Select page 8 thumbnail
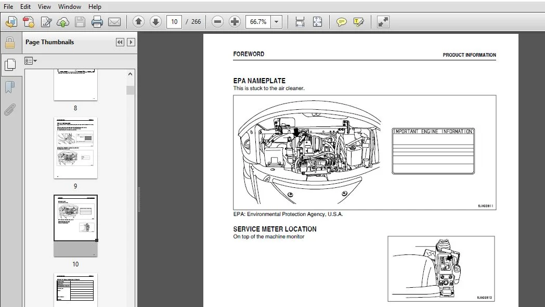The image size is (545, 307). pyautogui.click(x=75, y=85)
